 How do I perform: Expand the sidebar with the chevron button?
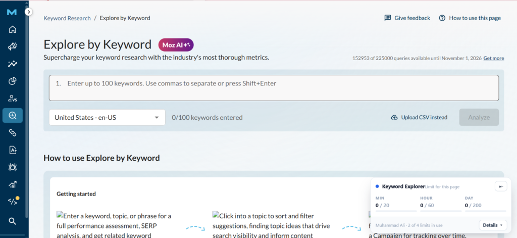(x=29, y=12)
